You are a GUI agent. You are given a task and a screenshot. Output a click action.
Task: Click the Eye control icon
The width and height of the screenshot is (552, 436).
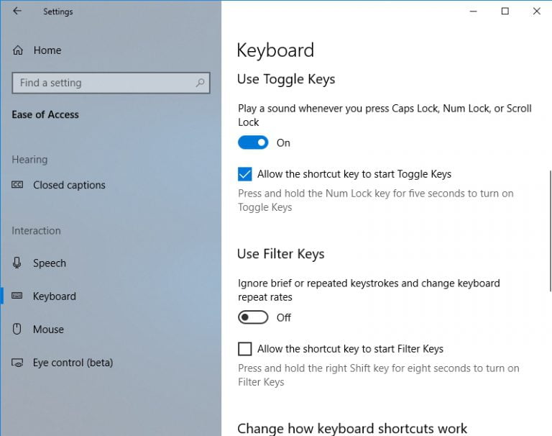click(18, 363)
